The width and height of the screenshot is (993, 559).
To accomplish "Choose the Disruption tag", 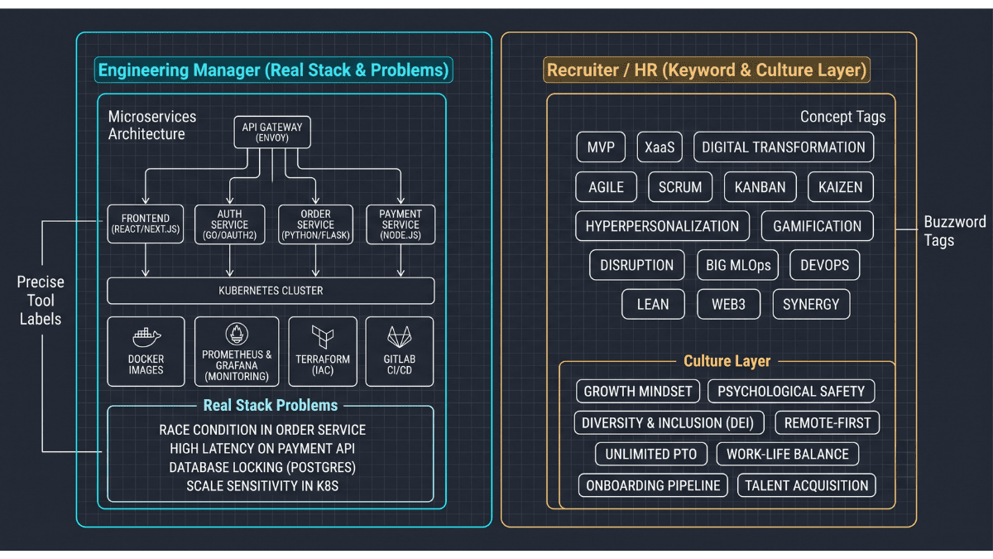I will pyautogui.click(x=637, y=265).
